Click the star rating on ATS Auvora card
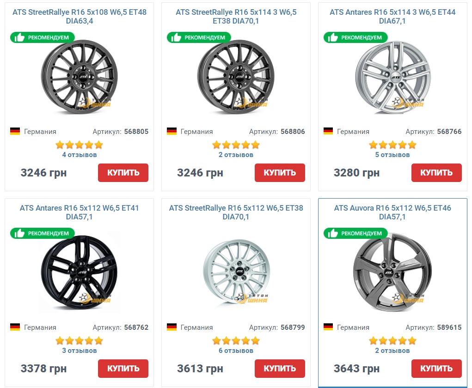 point(392,341)
